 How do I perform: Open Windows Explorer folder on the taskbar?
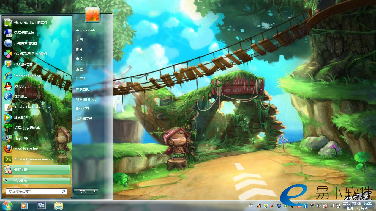[59, 206]
